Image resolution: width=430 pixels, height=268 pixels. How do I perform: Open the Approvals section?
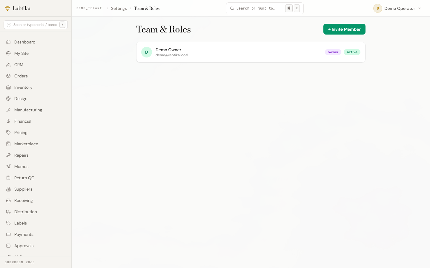36,246
